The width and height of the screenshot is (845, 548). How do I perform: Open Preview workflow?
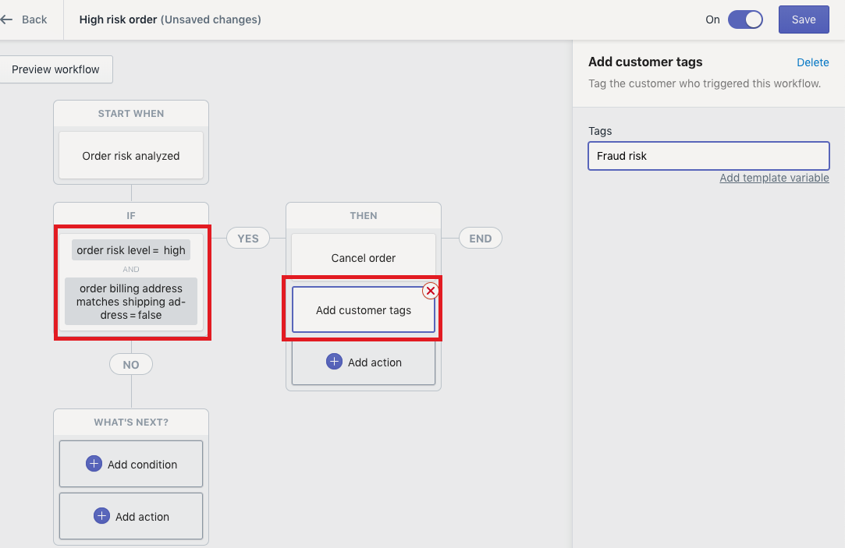(55, 69)
